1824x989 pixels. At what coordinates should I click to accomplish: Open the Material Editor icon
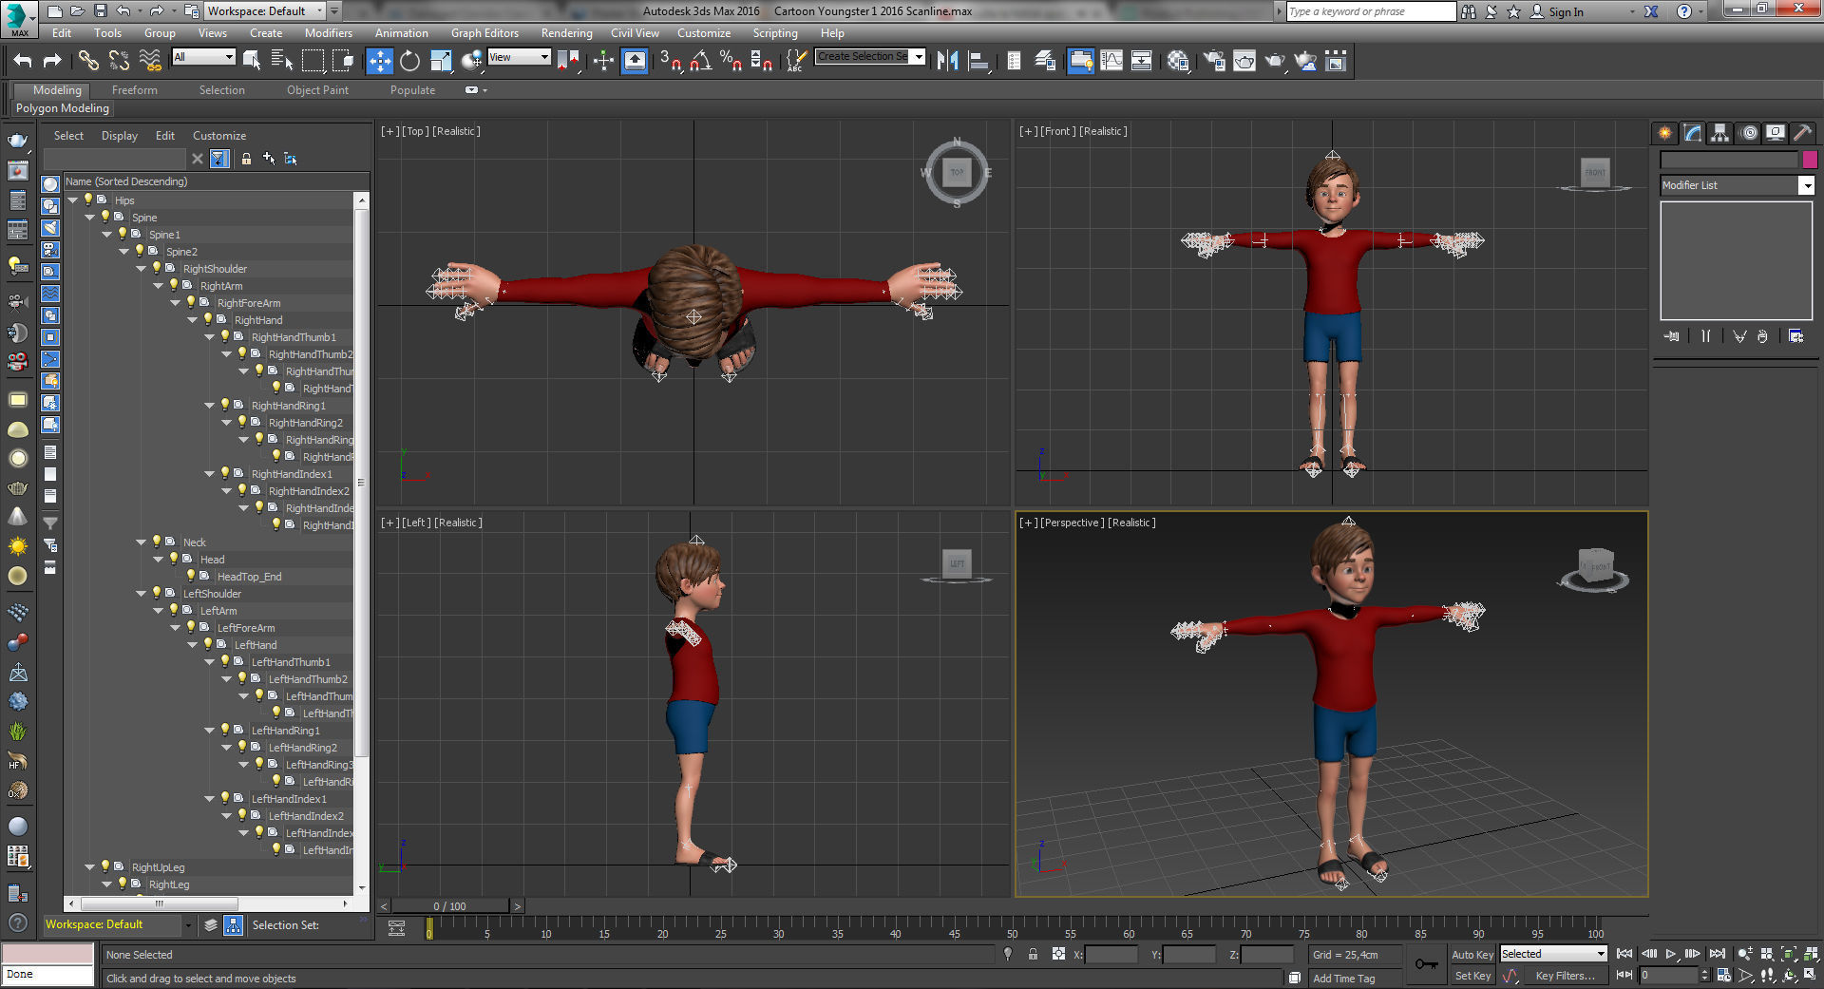[x=1178, y=62]
